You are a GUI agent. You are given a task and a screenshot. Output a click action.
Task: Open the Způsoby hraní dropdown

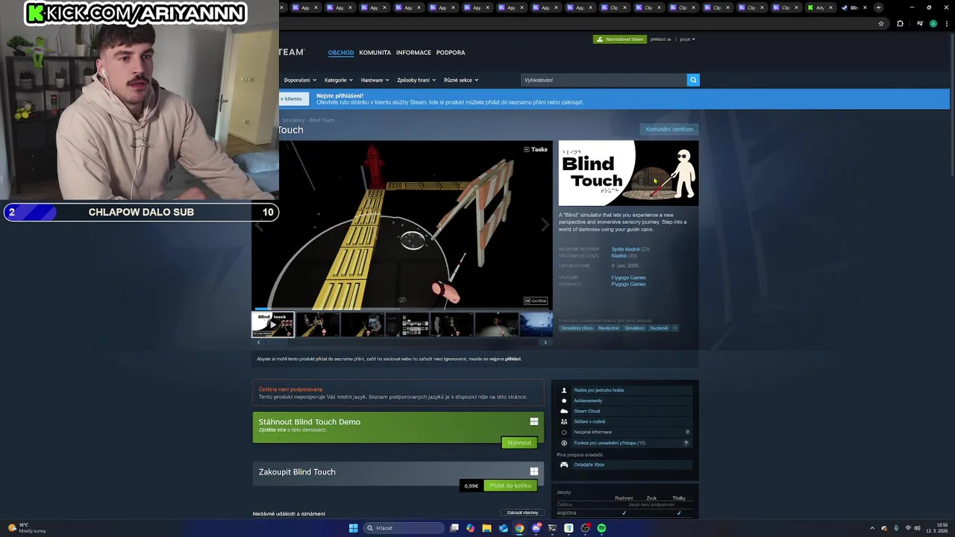[416, 80]
